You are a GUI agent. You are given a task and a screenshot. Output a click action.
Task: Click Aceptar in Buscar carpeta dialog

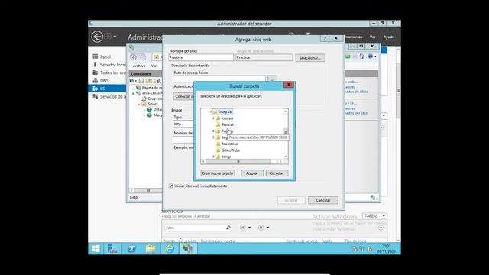pyautogui.click(x=252, y=173)
